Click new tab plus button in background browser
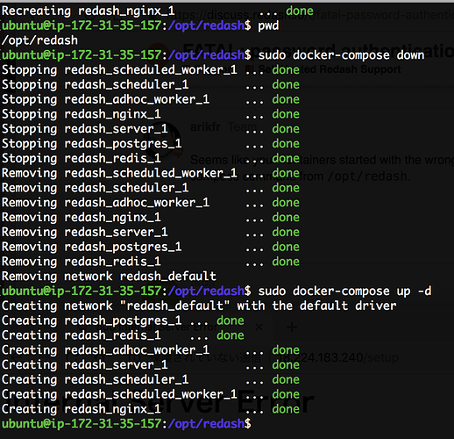The height and width of the screenshot is (439, 454). (x=292, y=327)
